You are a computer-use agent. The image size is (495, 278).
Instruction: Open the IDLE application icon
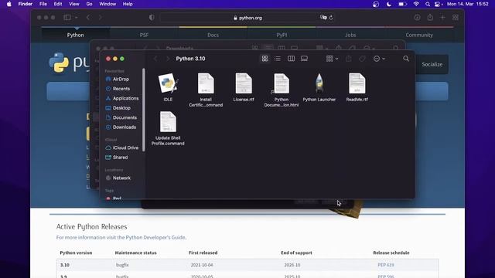[x=168, y=83]
